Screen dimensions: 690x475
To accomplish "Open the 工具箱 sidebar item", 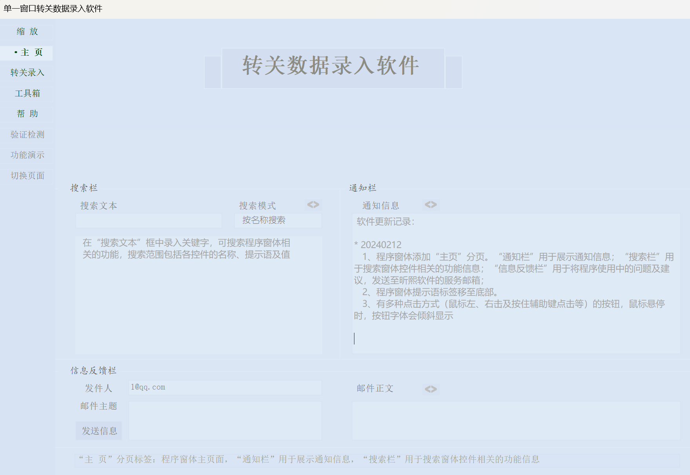I will [x=27, y=93].
